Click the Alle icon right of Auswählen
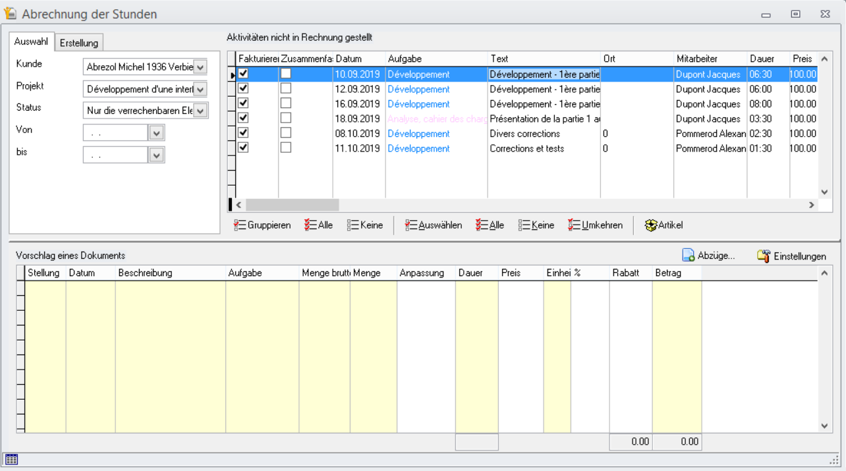The width and height of the screenshot is (846, 471). pos(482,225)
